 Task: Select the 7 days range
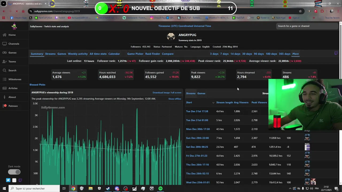224,54
